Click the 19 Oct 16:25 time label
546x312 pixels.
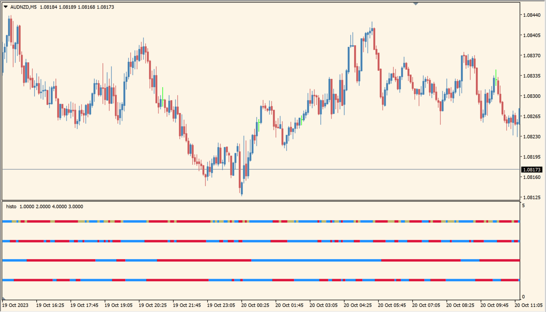(x=50, y=305)
